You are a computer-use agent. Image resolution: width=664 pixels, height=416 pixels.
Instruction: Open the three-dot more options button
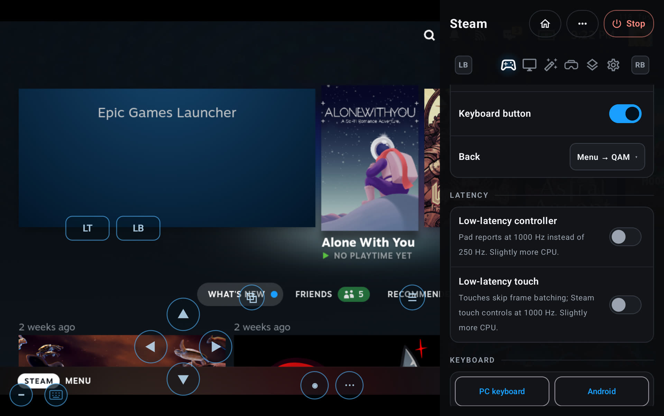(x=582, y=23)
